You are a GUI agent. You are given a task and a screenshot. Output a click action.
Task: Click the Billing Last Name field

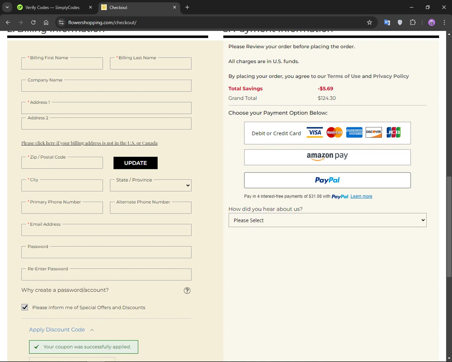[x=151, y=63]
